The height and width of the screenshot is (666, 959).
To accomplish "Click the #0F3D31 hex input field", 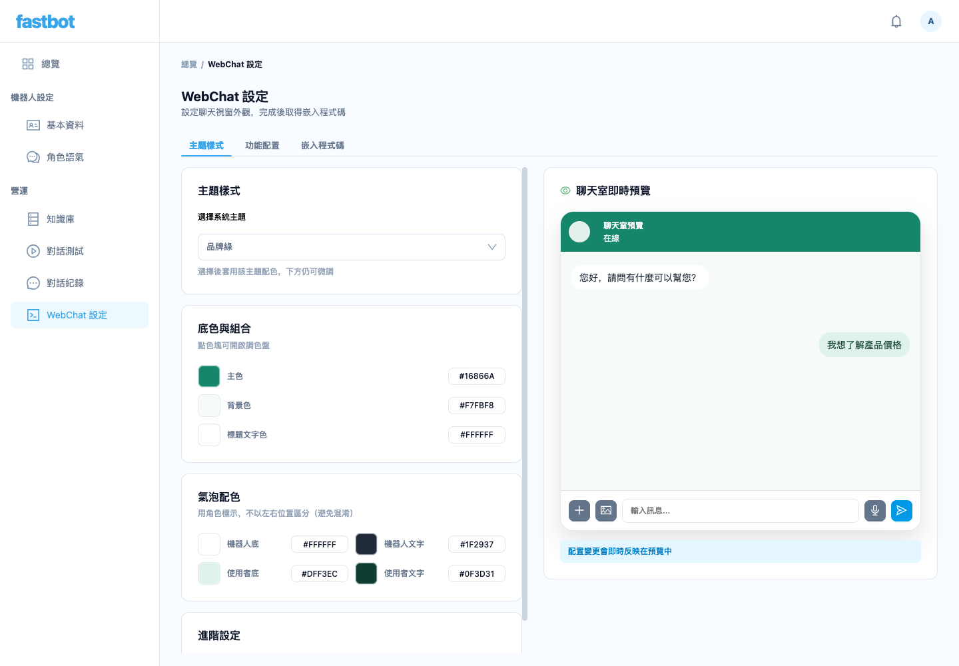I will coord(477,573).
